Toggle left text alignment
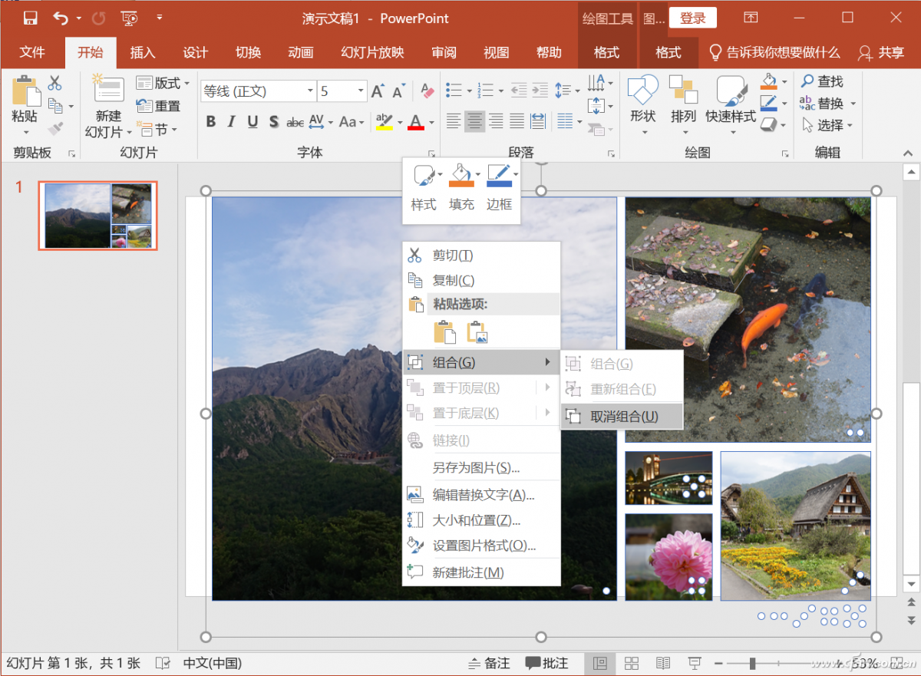This screenshot has height=676, width=921. tap(454, 121)
